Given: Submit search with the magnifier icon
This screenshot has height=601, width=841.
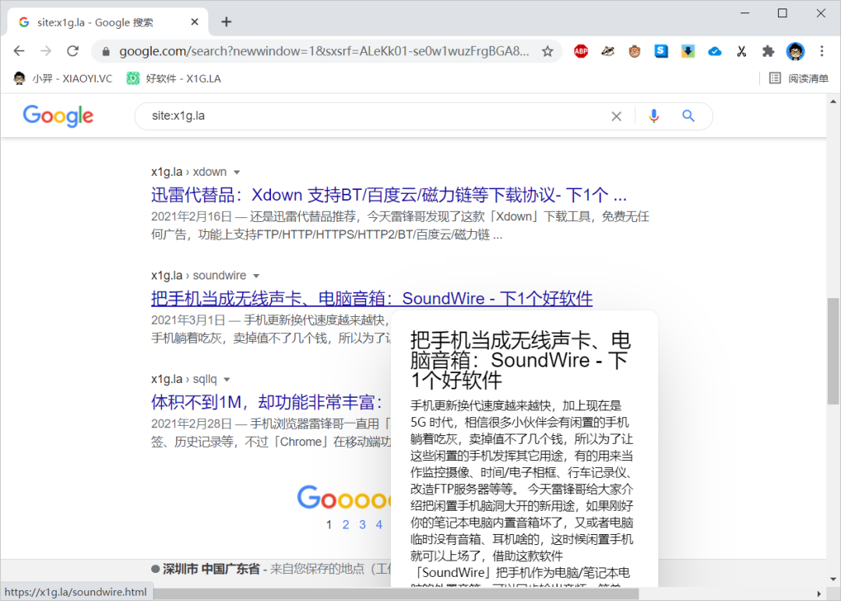Looking at the screenshot, I should 688,116.
